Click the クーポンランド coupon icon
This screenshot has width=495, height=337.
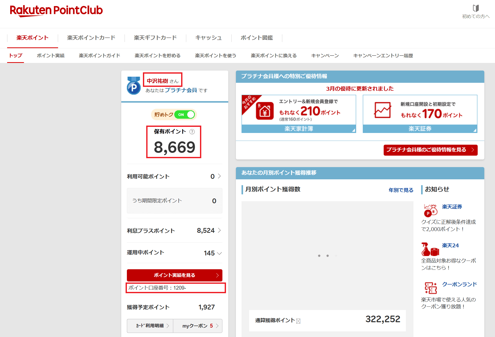tap(430, 288)
